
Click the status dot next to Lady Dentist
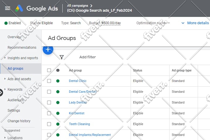tap(58, 102)
